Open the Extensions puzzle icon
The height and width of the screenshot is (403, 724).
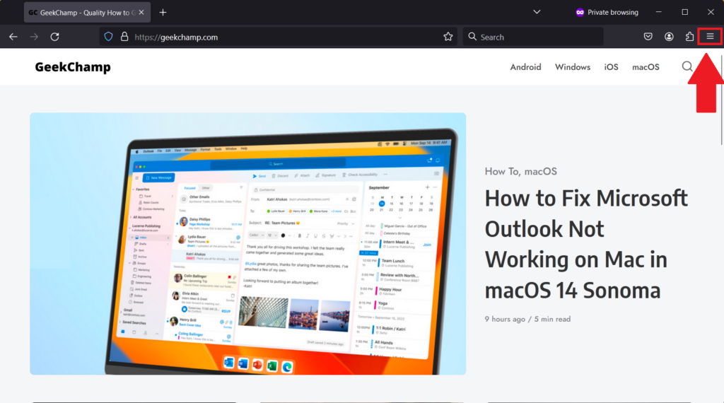point(689,37)
